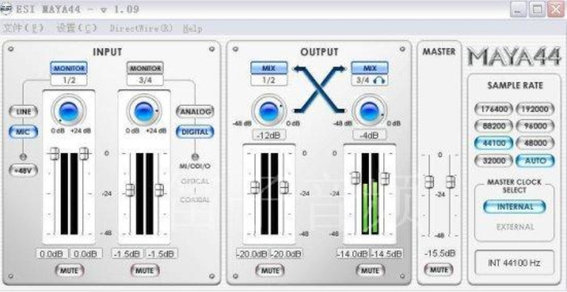Open the Help menu
Screen dimensions: 567x292
[x=192, y=28]
